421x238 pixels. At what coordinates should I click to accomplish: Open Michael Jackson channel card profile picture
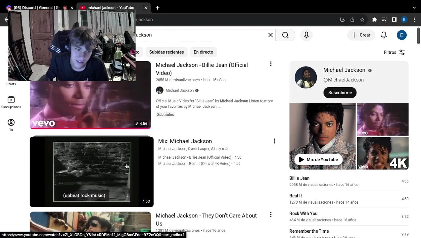click(306, 77)
